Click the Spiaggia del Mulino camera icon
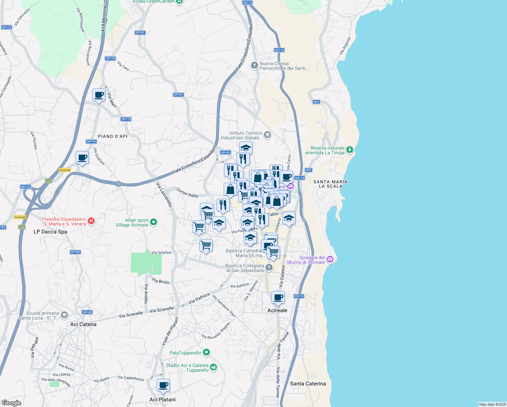Image resolution: width=507 pixels, height=407 pixels. 330,259
